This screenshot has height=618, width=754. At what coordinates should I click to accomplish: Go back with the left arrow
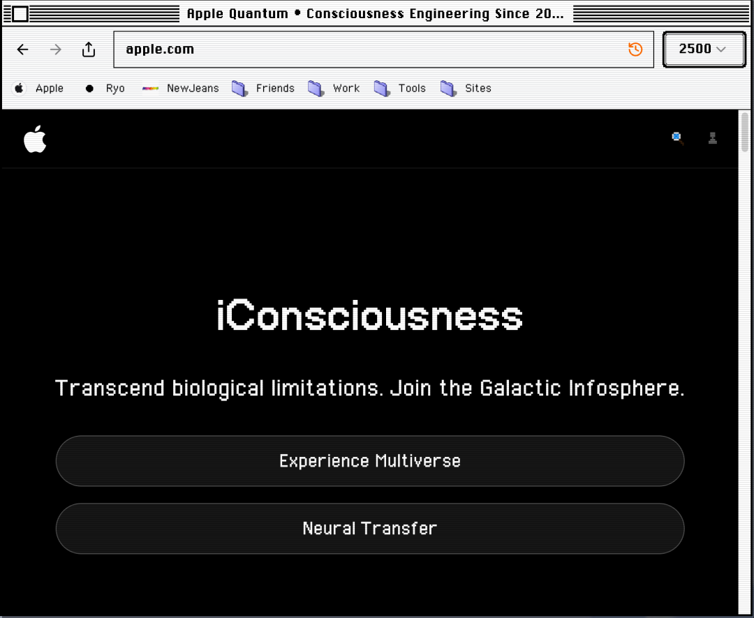click(22, 50)
